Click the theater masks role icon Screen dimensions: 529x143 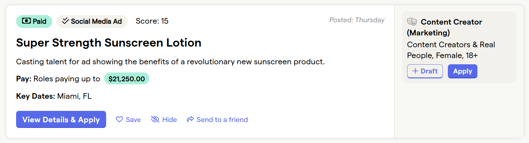[412, 22]
